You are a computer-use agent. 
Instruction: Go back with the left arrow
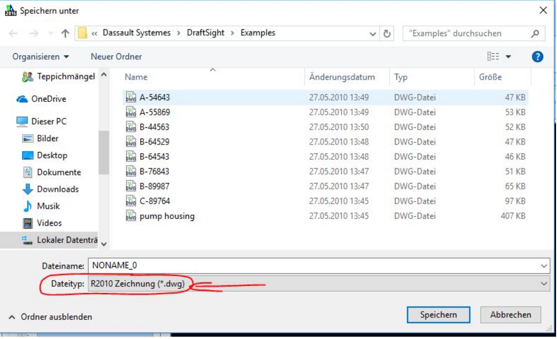(13, 33)
